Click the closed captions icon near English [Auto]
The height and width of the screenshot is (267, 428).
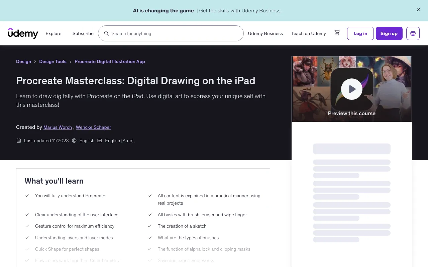coord(100,141)
